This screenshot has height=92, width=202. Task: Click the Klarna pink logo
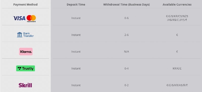26,52
